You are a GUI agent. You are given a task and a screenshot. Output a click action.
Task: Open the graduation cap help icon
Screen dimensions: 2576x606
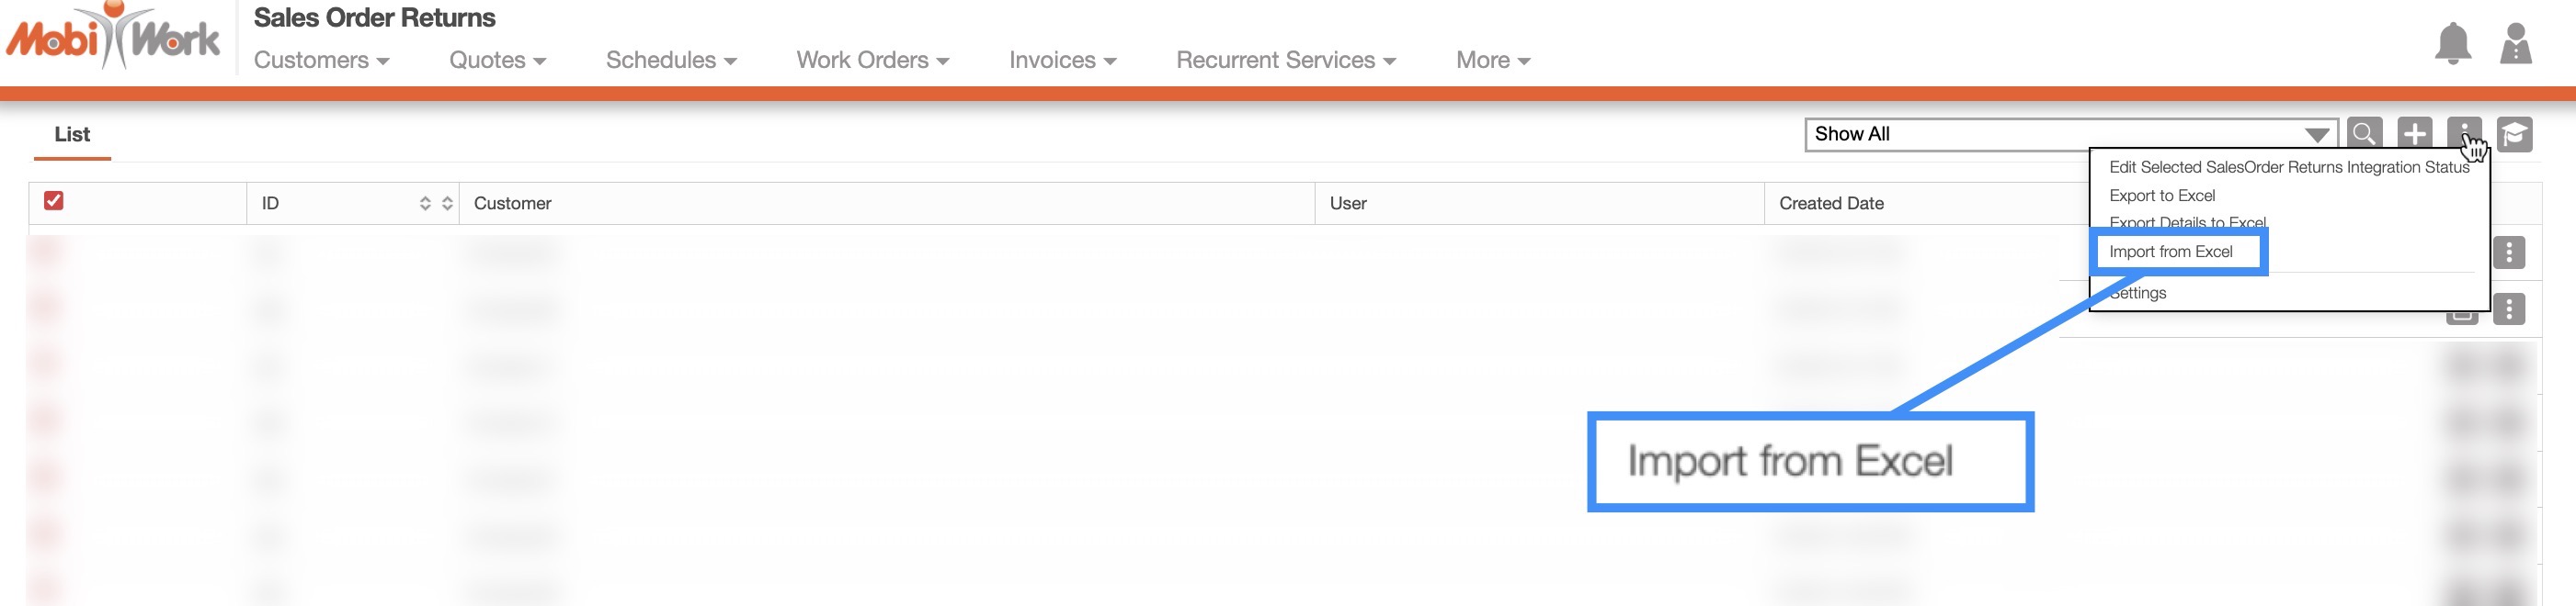(2514, 134)
